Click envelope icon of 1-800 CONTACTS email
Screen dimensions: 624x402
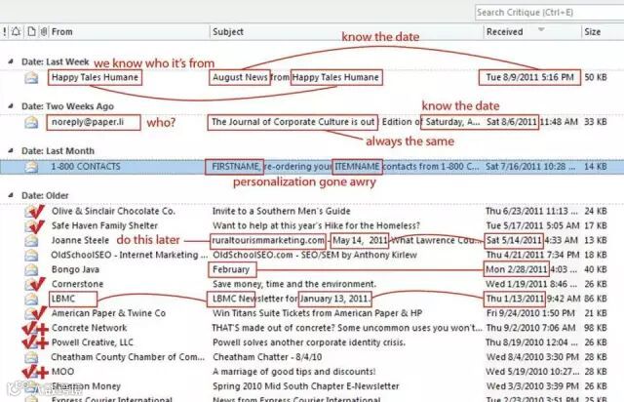pos(31,167)
